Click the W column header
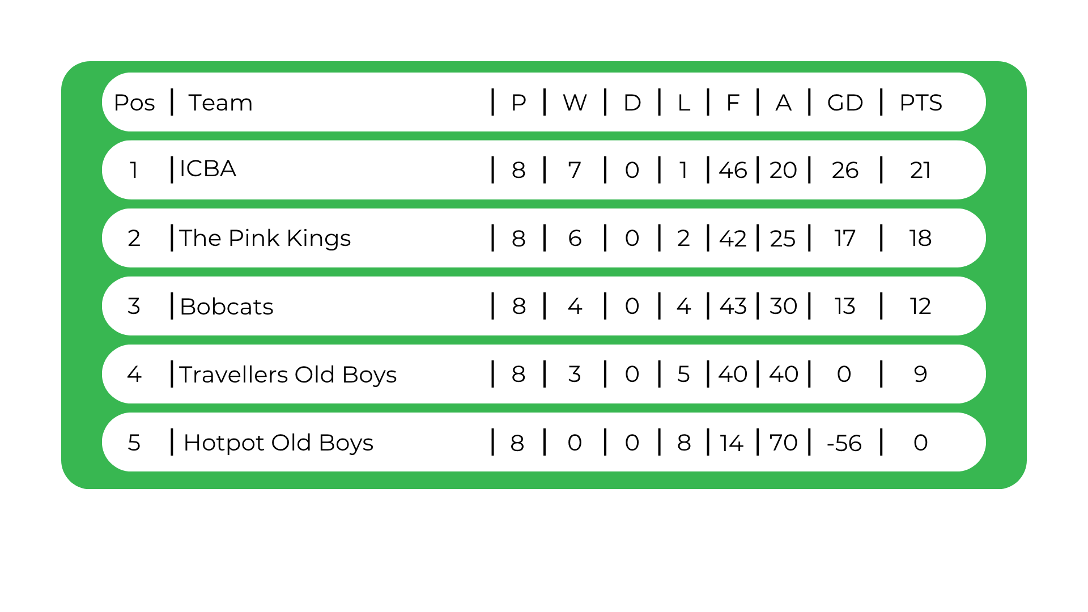The image size is (1088, 612). click(x=575, y=103)
